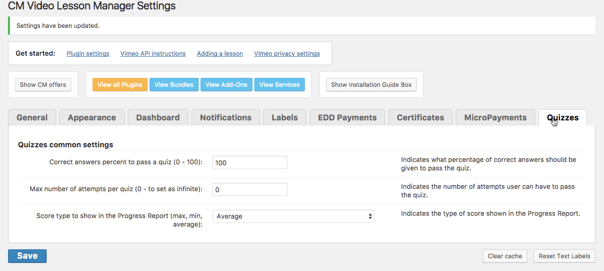Click Reset Text Labels button
The width and height of the screenshot is (604, 271).
564,256
